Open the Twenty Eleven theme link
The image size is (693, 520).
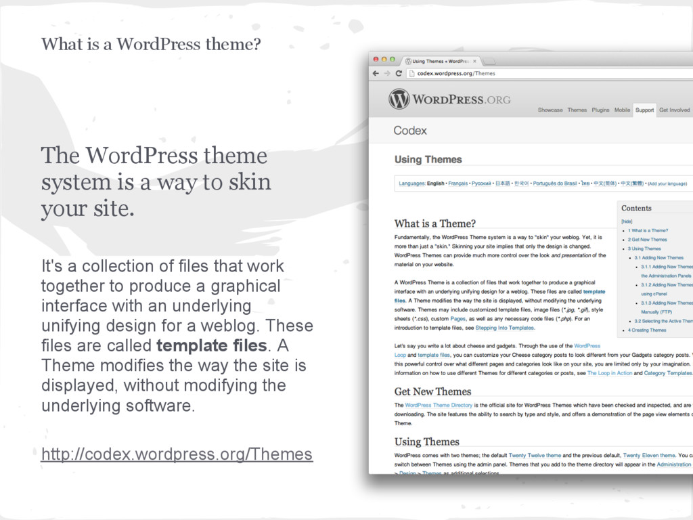click(x=649, y=456)
